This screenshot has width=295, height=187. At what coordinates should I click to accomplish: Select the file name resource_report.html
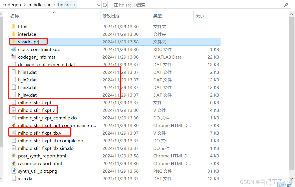[40, 163]
